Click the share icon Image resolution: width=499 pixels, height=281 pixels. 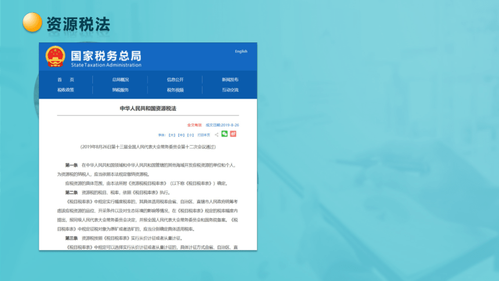[x=216, y=135]
